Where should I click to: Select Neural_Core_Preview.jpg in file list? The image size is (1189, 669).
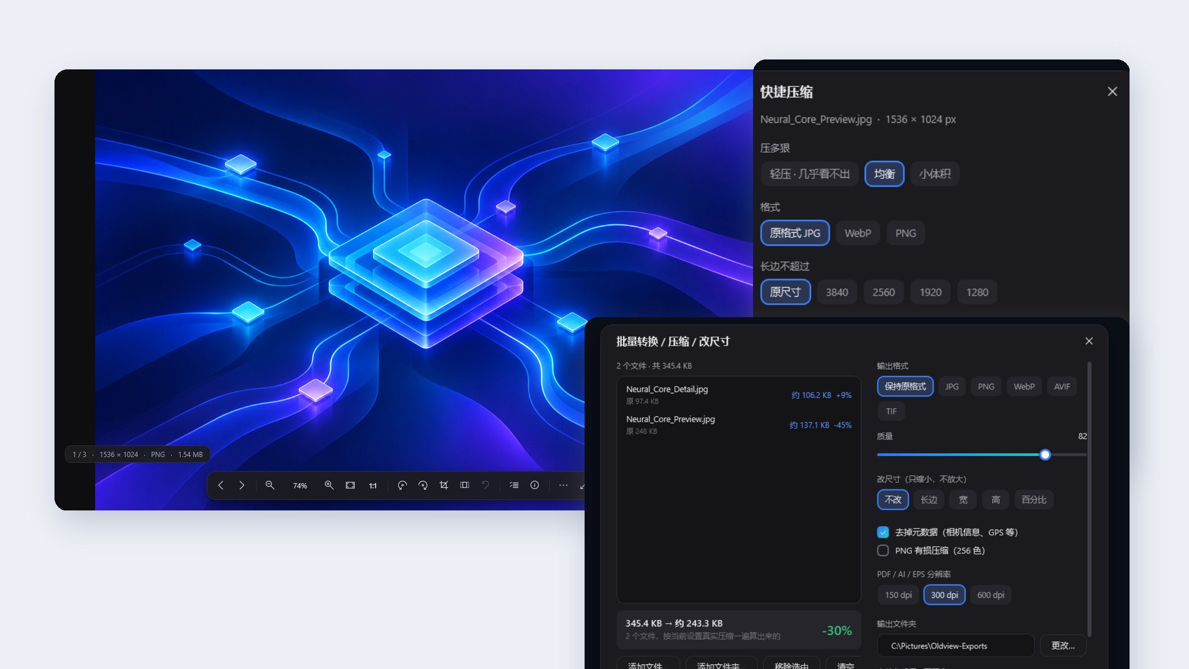pyautogui.click(x=739, y=425)
